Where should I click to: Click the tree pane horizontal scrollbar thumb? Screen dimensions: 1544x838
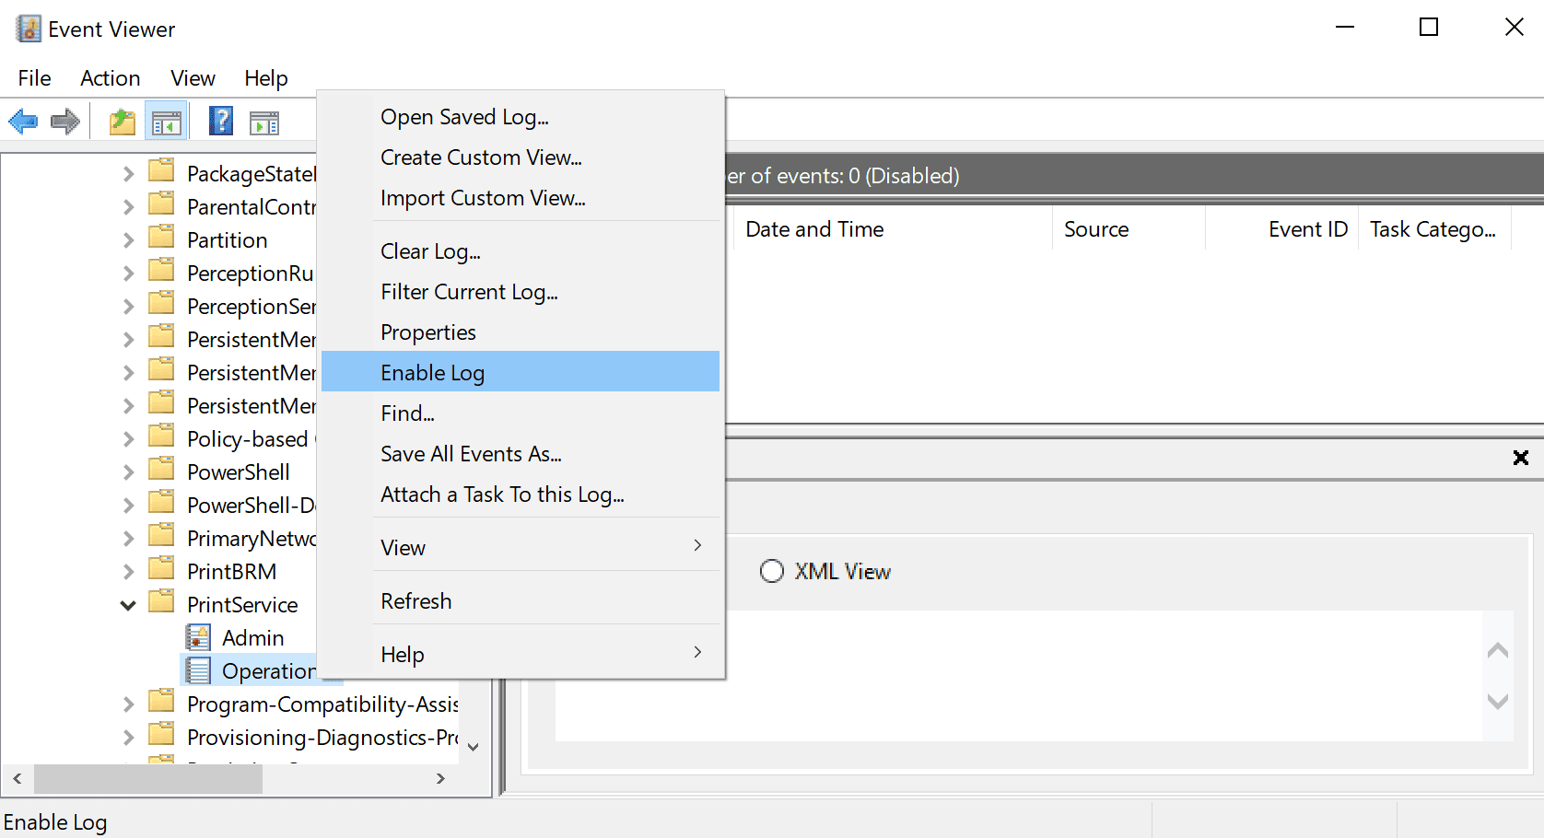[x=148, y=779]
